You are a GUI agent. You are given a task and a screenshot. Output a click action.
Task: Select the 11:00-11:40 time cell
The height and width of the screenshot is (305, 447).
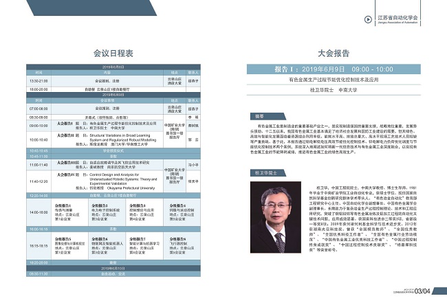coord(39,165)
